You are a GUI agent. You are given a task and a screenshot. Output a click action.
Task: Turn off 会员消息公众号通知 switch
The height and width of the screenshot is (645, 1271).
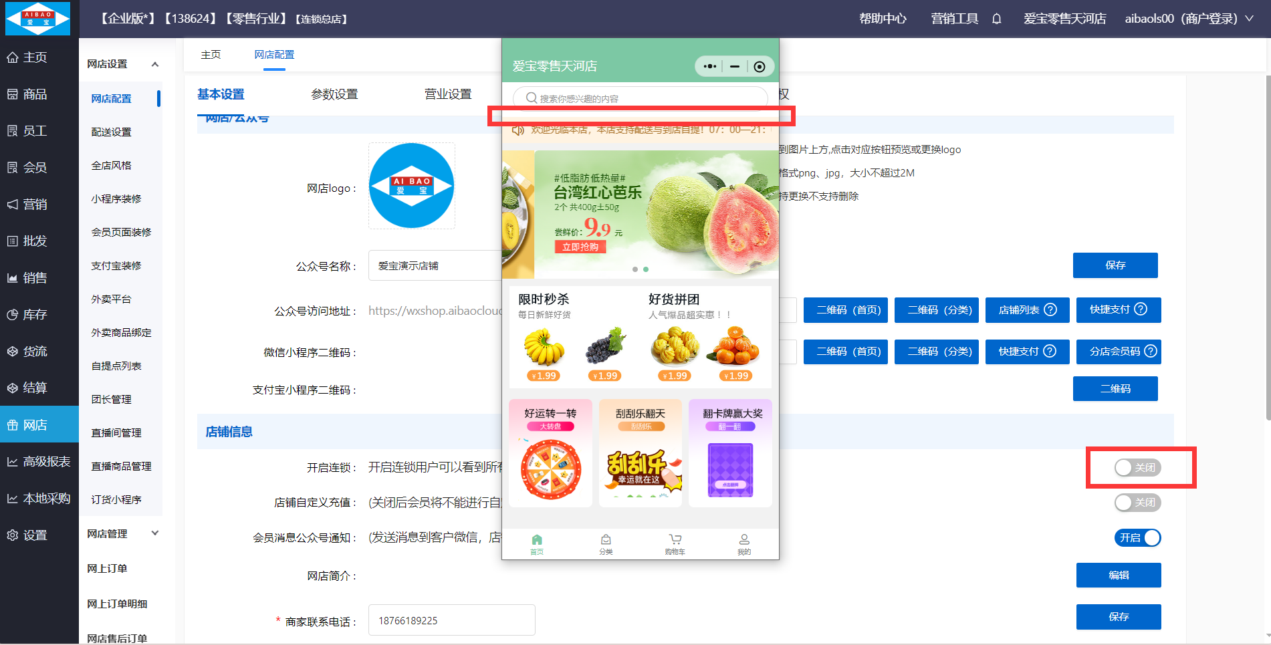coord(1137,537)
